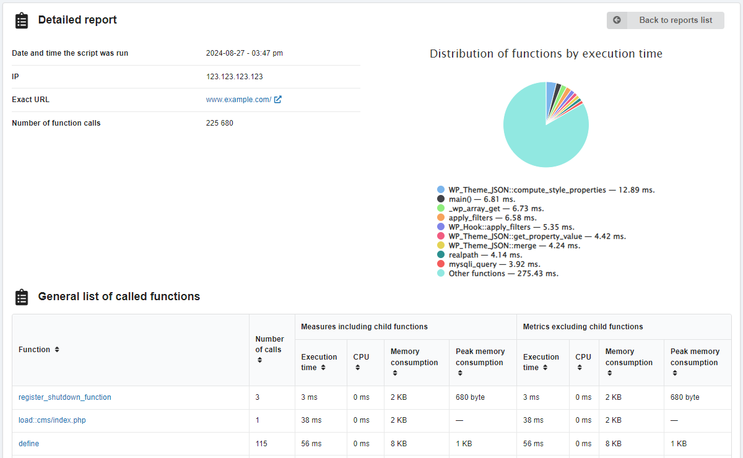Viewport: 743px width, 458px height.
Task: Click the back arrow icon in reports button
Action: (617, 20)
